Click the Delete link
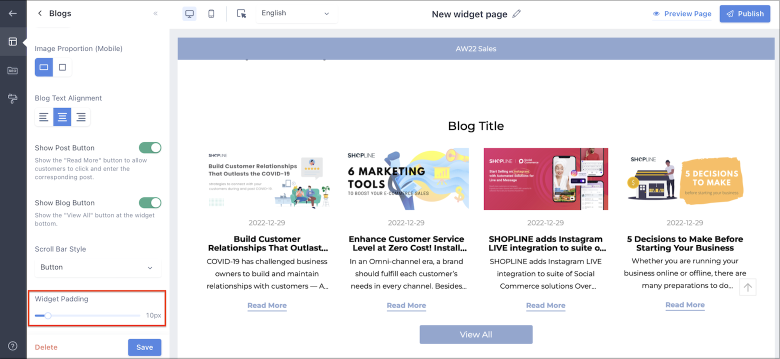This screenshot has width=780, height=359. [x=46, y=347]
